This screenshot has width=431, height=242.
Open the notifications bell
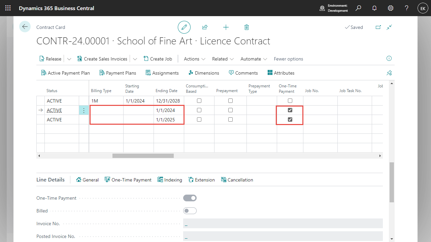(374, 8)
